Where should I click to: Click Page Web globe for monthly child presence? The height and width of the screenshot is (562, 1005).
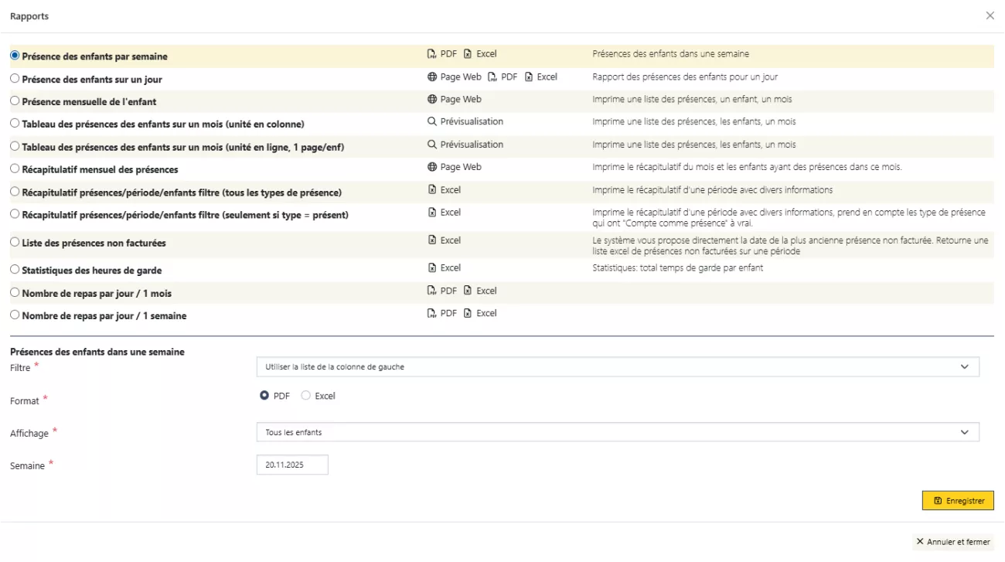coord(432,100)
